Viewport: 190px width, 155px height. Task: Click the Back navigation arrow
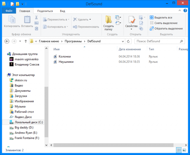coord(7,41)
